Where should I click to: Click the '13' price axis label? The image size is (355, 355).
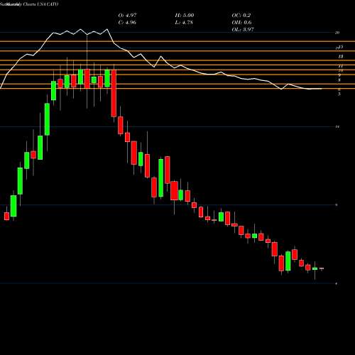pos(341,57)
